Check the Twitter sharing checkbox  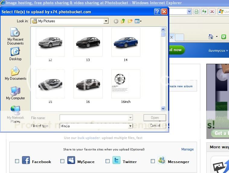click(x=107, y=161)
